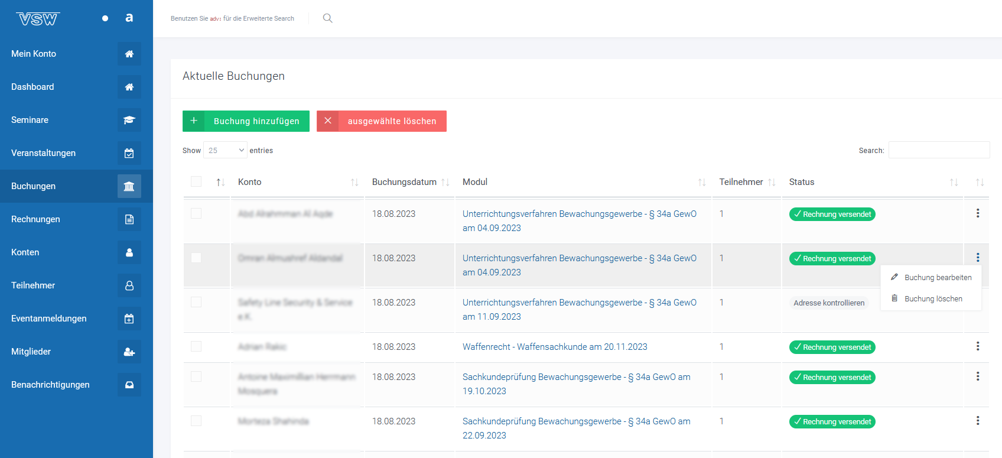The height and width of the screenshot is (458, 1002).
Task: Focus the table Search input field
Action: [939, 150]
